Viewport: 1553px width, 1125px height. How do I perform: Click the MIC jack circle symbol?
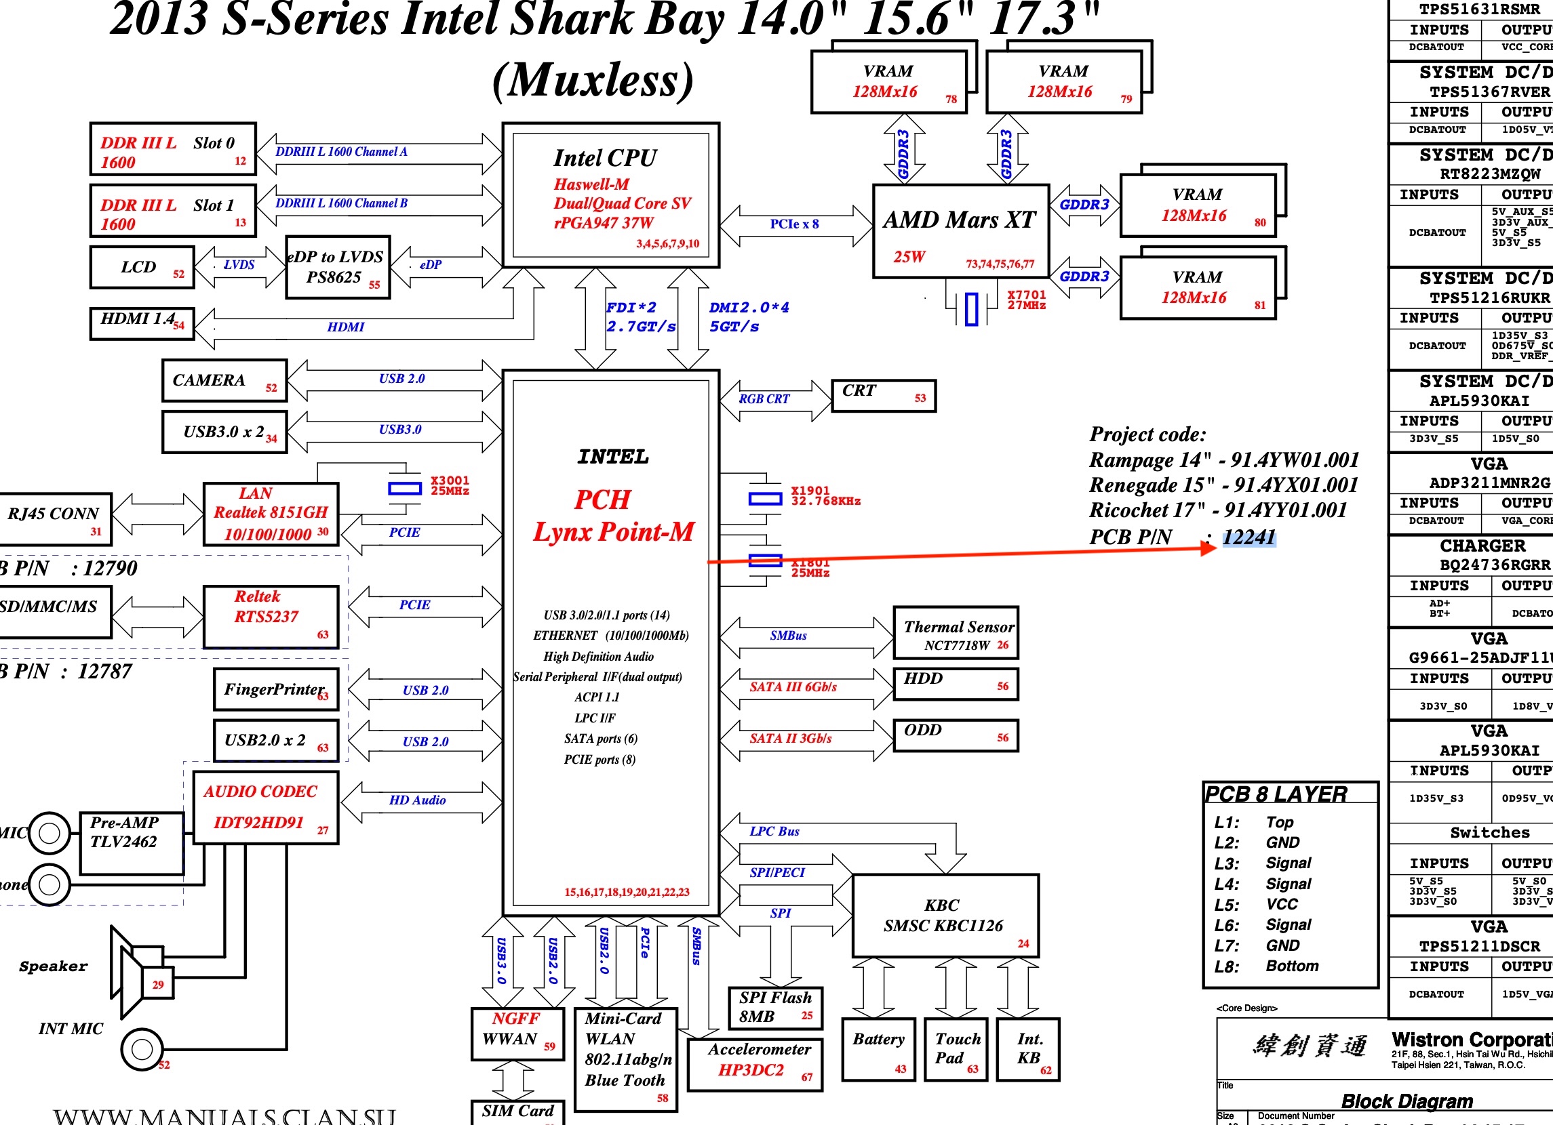tap(50, 833)
